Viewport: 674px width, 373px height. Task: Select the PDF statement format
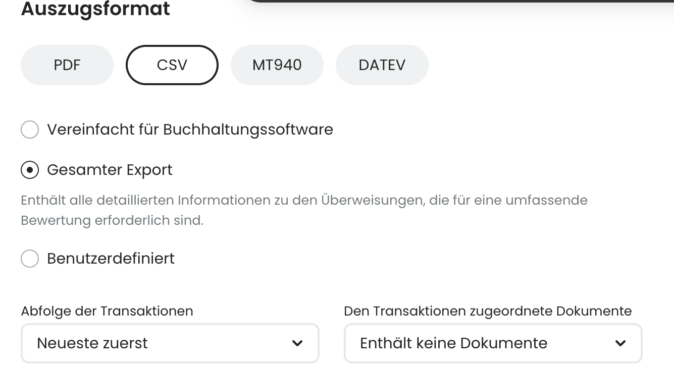click(x=67, y=65)
